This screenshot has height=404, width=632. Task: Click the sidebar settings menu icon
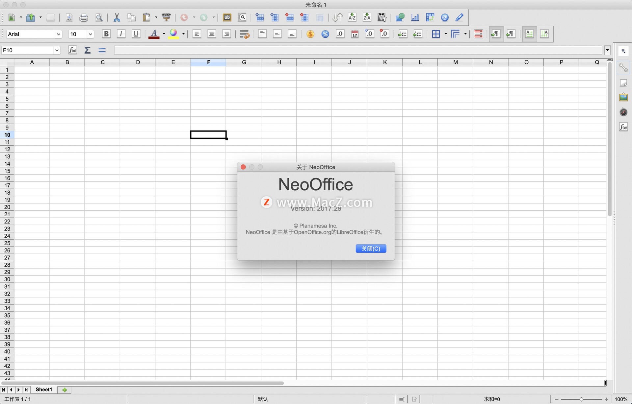pyautogui.click(x=623, y=51)
